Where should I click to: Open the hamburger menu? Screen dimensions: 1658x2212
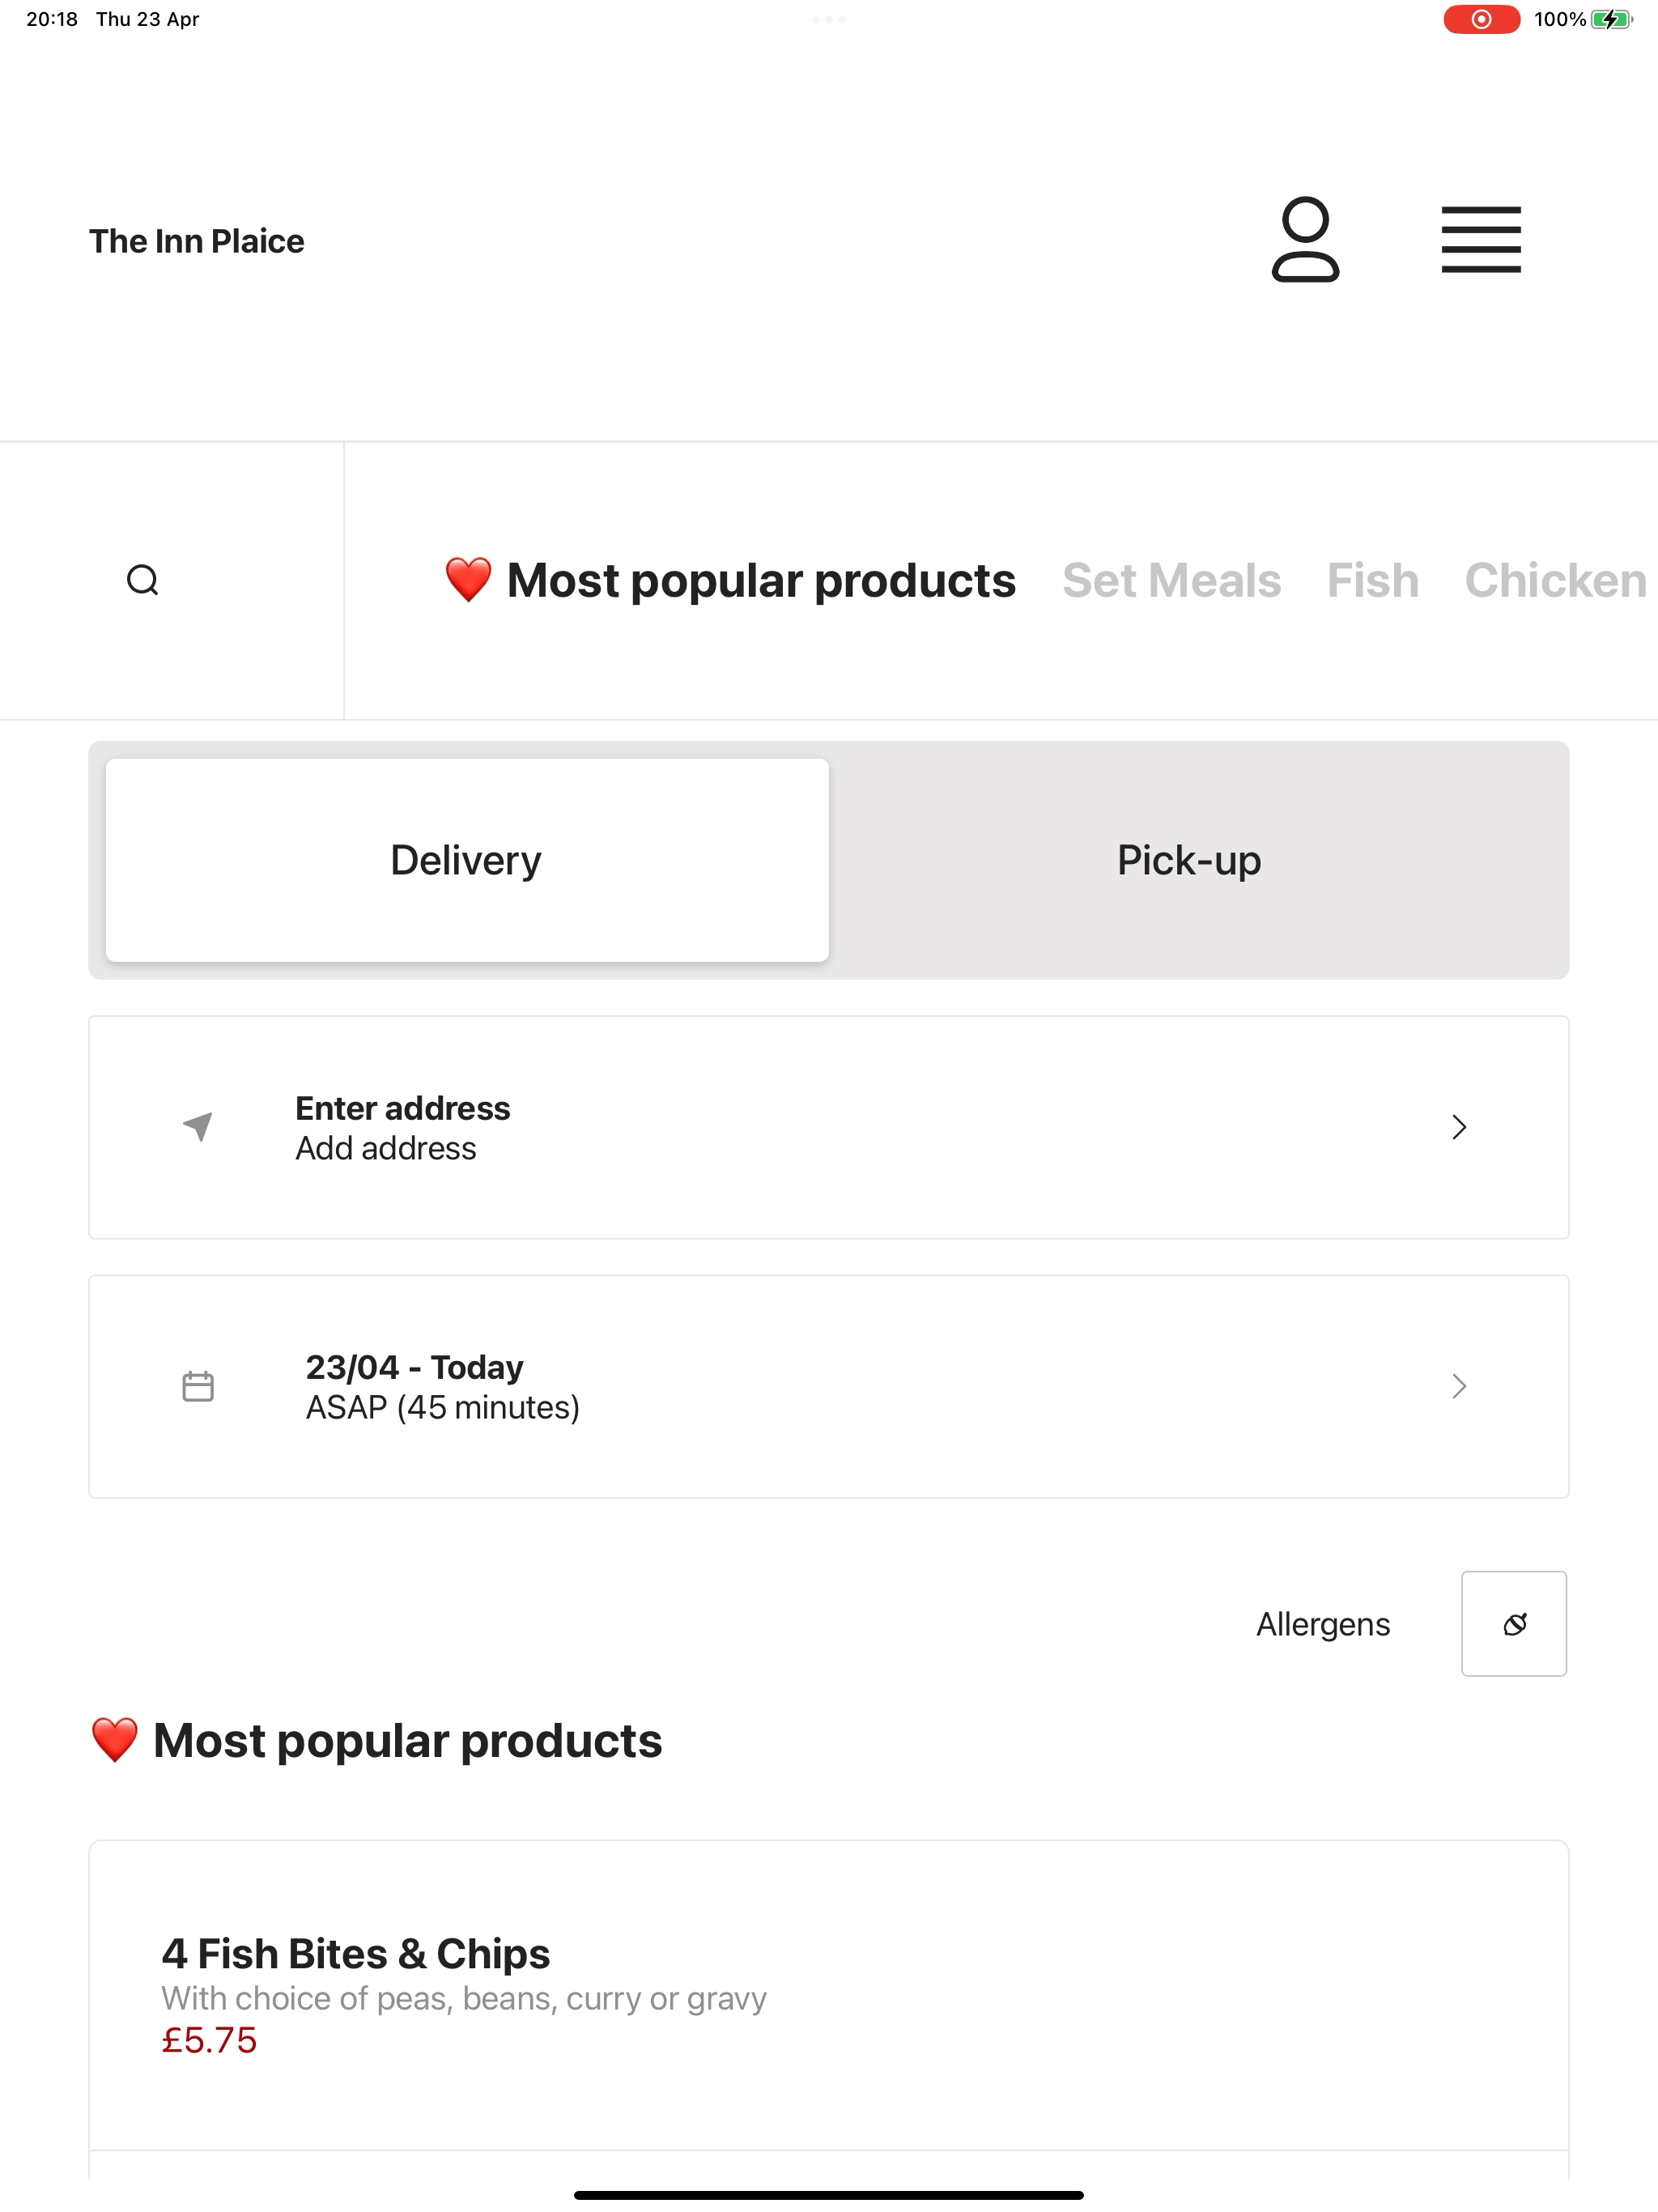coord(1480,240)
